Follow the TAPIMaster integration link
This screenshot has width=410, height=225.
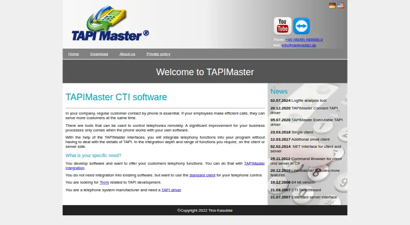tap(254, 164)
